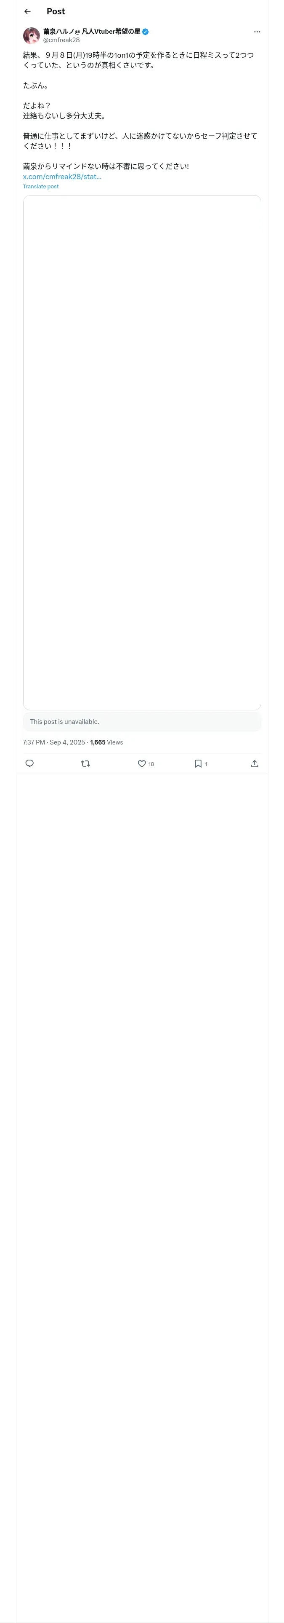The image size is (284, 1623).
Task: Click the "Post" header title
Action: [56, 11]
